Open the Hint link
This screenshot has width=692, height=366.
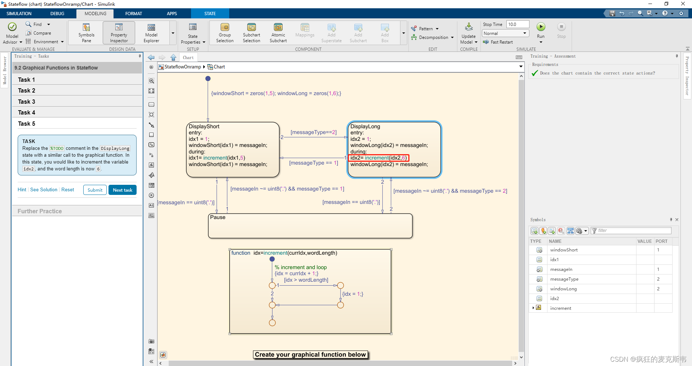pyautogui.click(x=22, y=190)
